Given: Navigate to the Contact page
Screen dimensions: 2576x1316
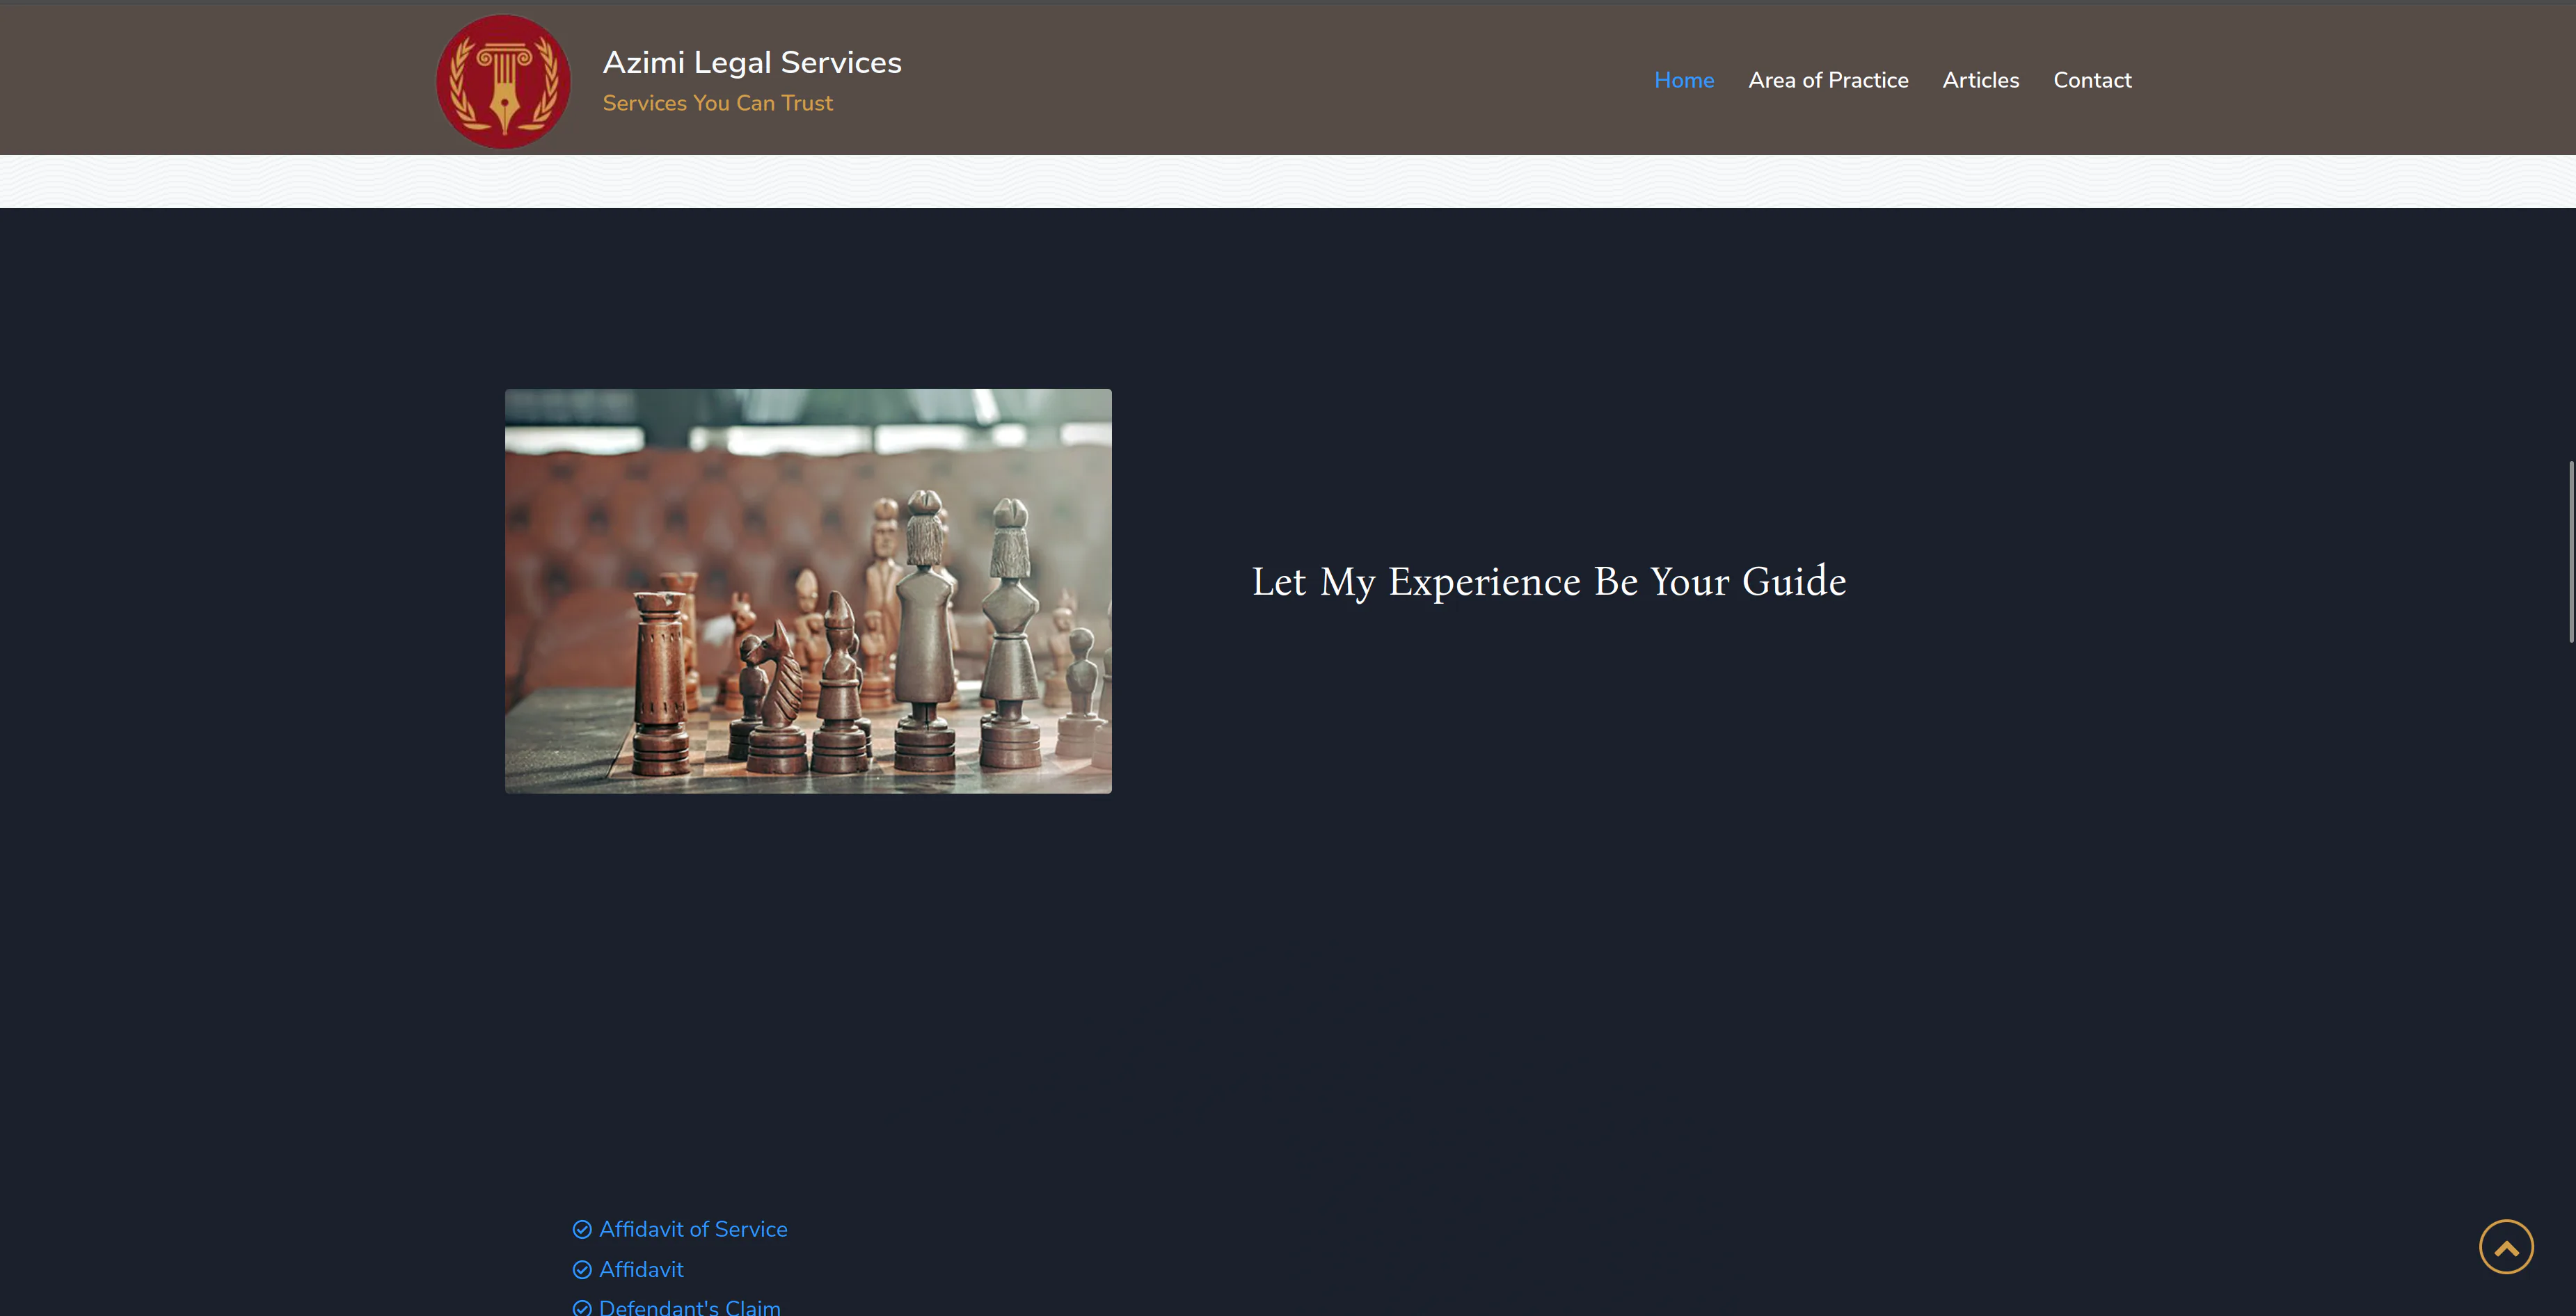Looking at the screenshot, I should [x=2091, y=80].
